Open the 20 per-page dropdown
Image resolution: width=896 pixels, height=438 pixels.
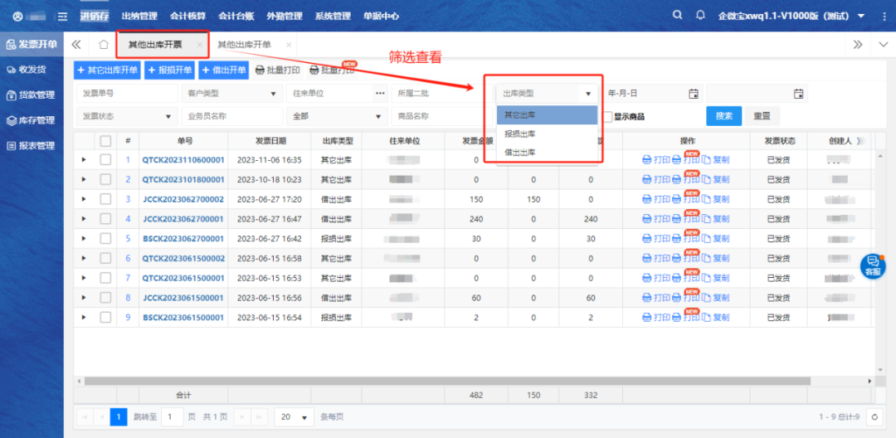click(295, 417)
